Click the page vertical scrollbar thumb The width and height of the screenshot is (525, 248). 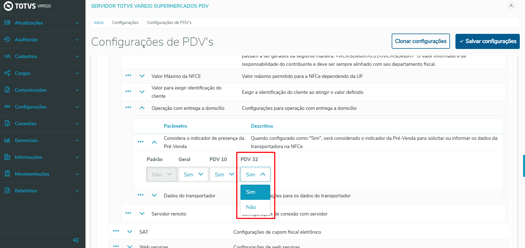click(524, 166)
